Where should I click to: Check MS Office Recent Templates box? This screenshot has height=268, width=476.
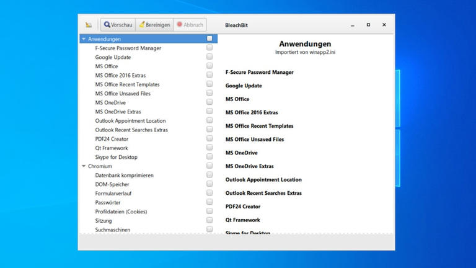209,84
